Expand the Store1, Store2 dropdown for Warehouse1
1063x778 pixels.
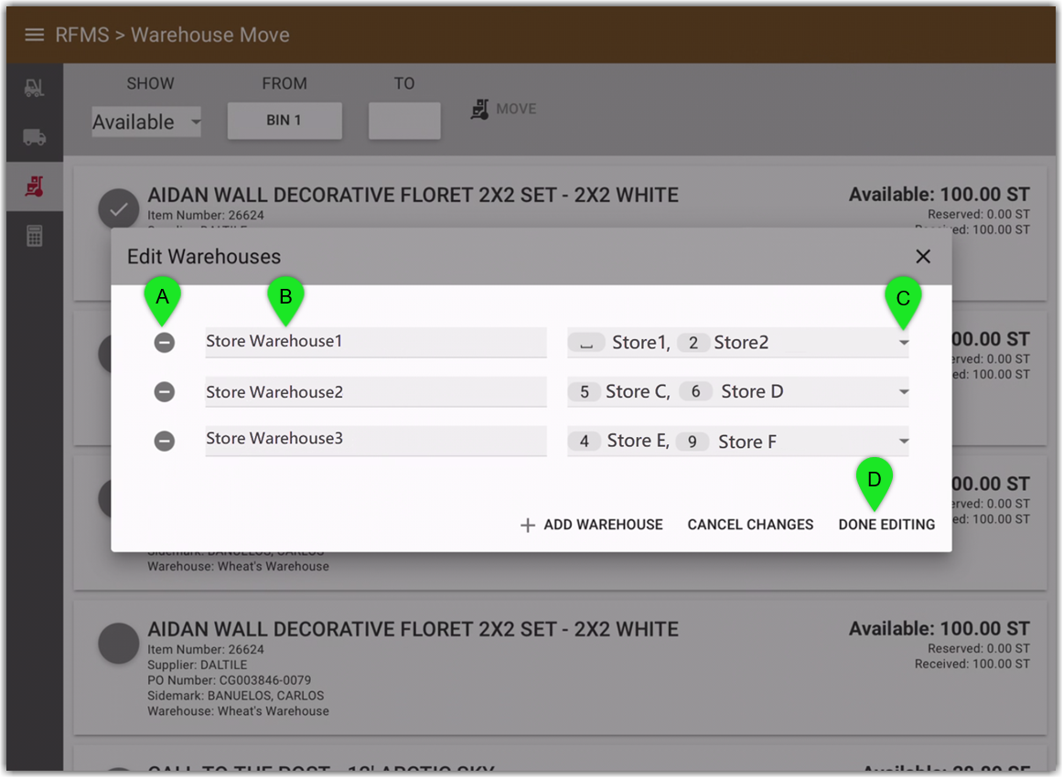904,343
